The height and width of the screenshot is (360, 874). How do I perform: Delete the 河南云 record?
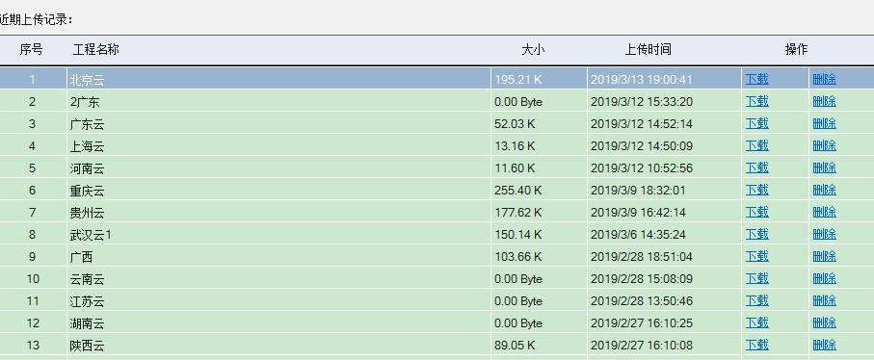825,167
